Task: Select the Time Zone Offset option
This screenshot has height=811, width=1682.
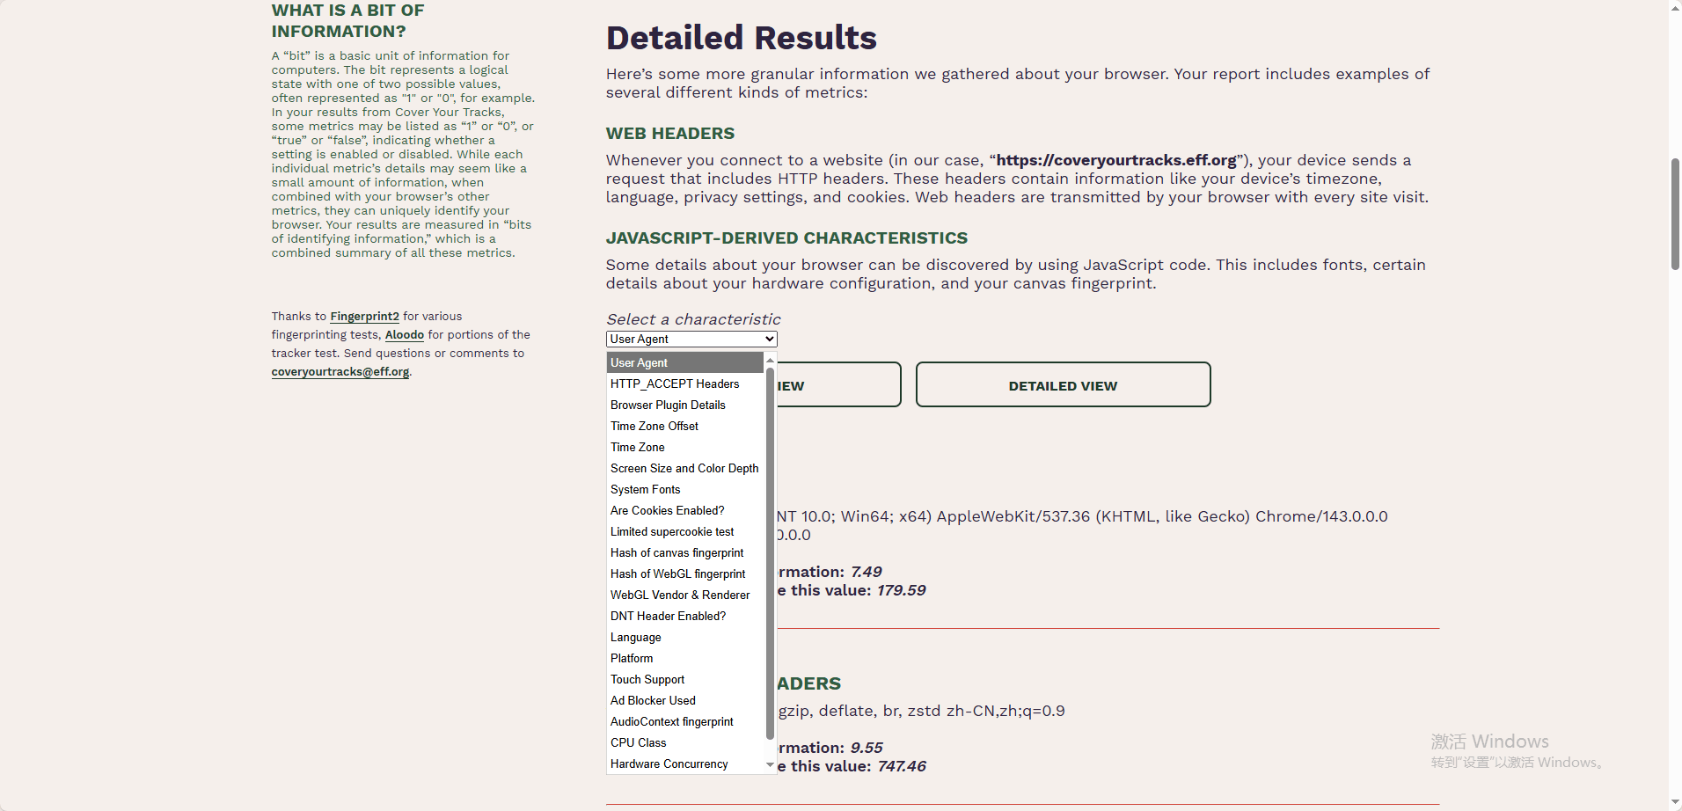Action: (655, 427)
